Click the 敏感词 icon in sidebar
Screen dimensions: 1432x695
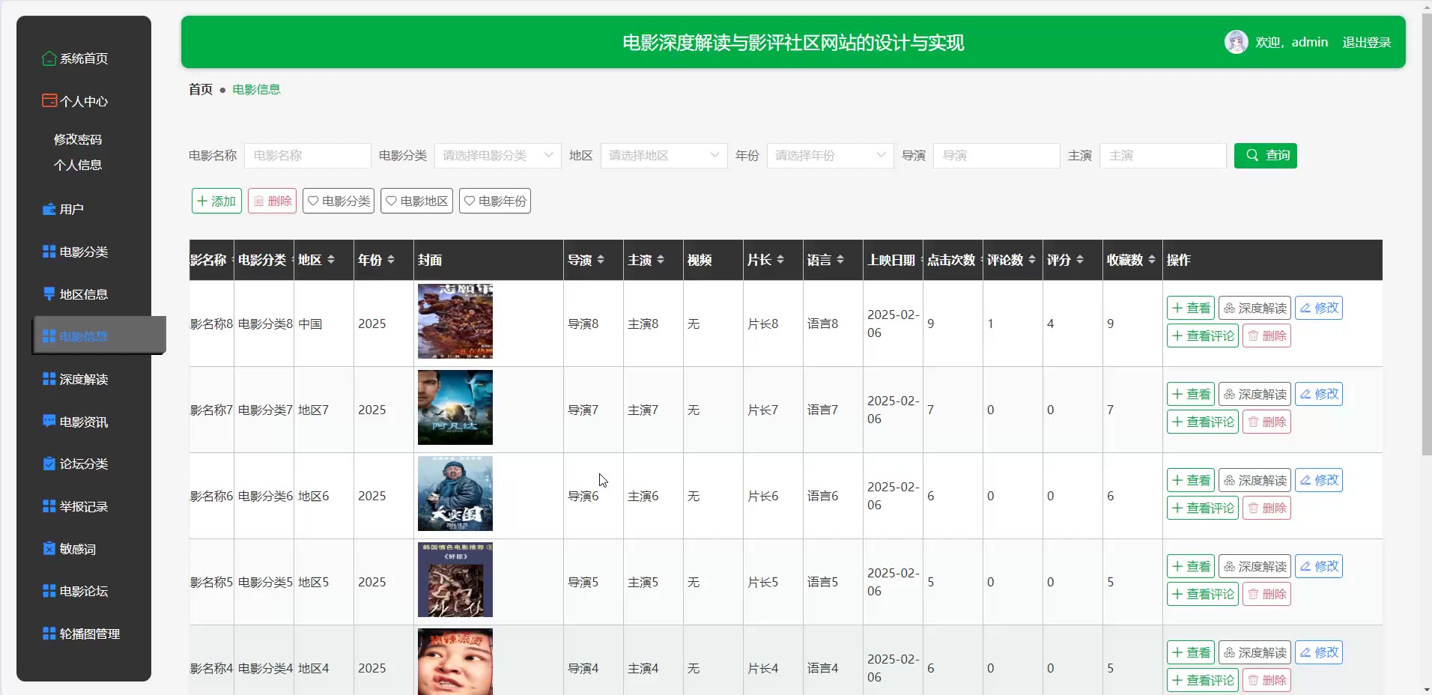tap(49, 548)
